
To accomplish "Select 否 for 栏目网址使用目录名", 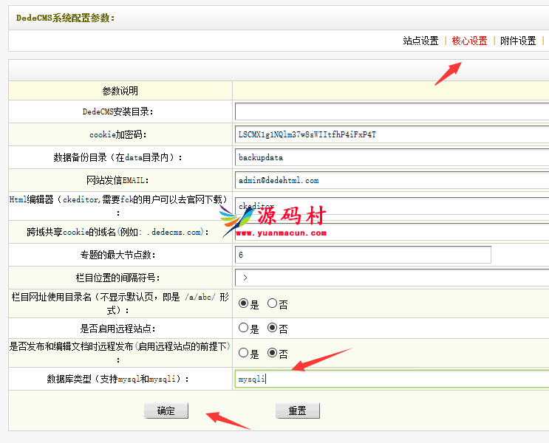I will pos(272,303).
